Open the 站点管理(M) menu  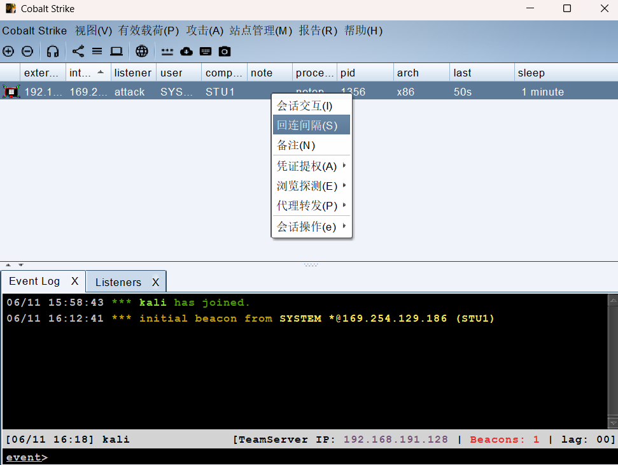pyautogui.click(x=261, y=31)
